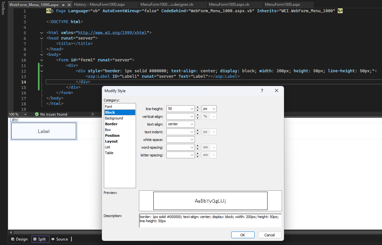This screenshot has width=382, height=245.
Task: Collapse the outer div on line 11
Action: click(42, 66)
